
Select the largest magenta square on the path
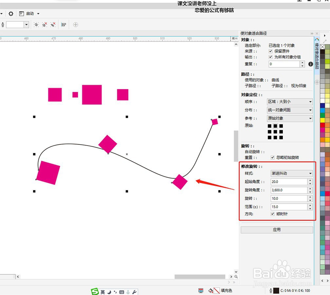48,173
